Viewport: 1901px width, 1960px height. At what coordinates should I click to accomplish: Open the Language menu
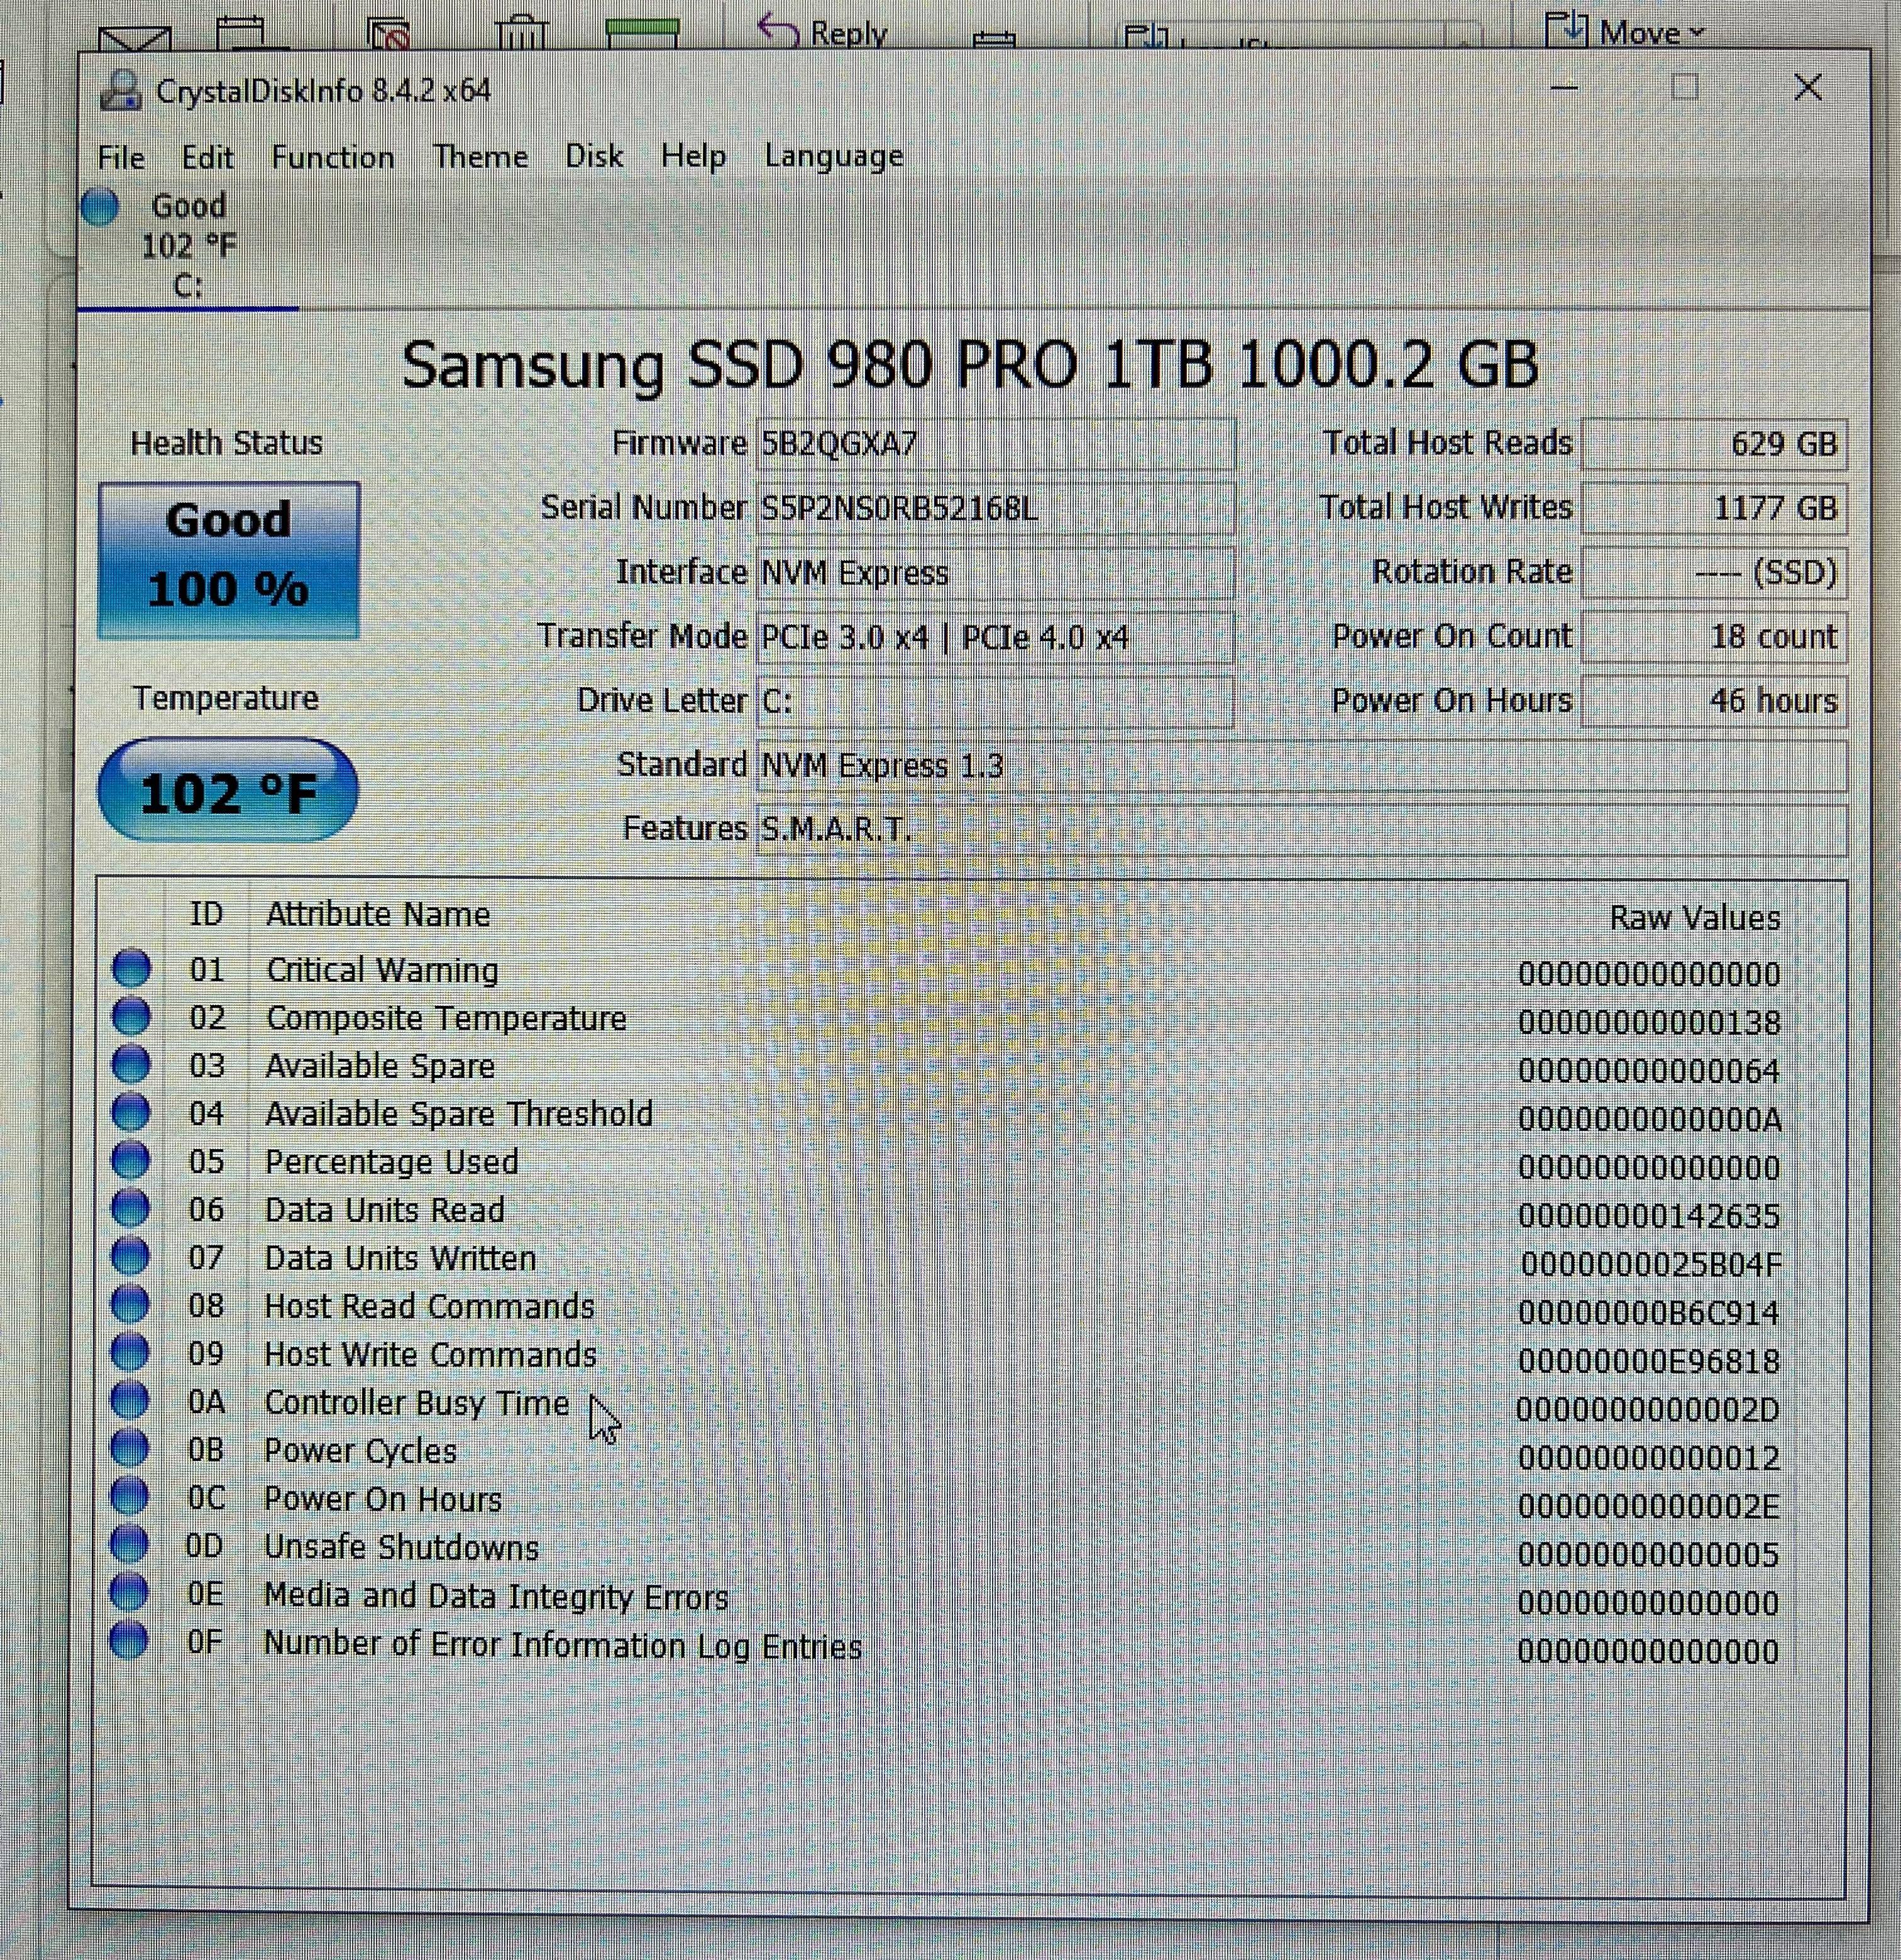833,156
